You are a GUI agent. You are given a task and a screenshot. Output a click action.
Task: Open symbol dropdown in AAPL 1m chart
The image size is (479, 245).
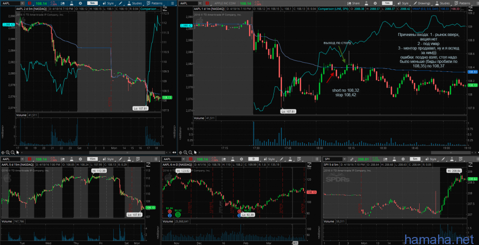coord(200,3)
